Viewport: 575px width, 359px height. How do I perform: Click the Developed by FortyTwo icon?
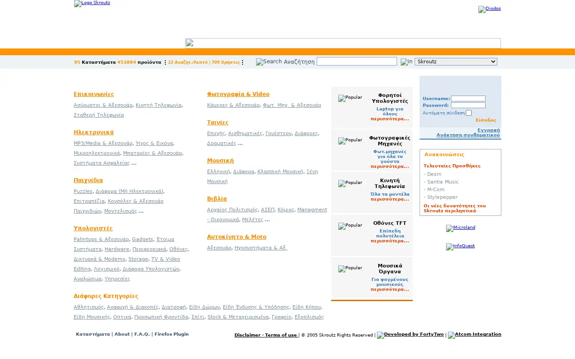(x=410, y=335)
